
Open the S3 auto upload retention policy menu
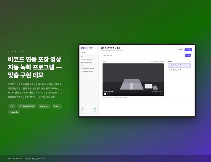pyautogui.click(x=89, y=69)
